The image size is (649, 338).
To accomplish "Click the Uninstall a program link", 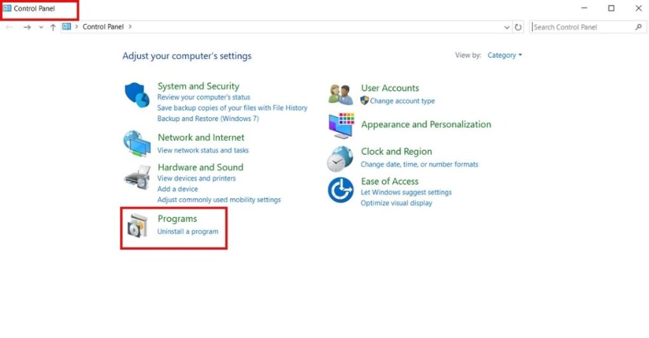I will click(x=188, y=231).
